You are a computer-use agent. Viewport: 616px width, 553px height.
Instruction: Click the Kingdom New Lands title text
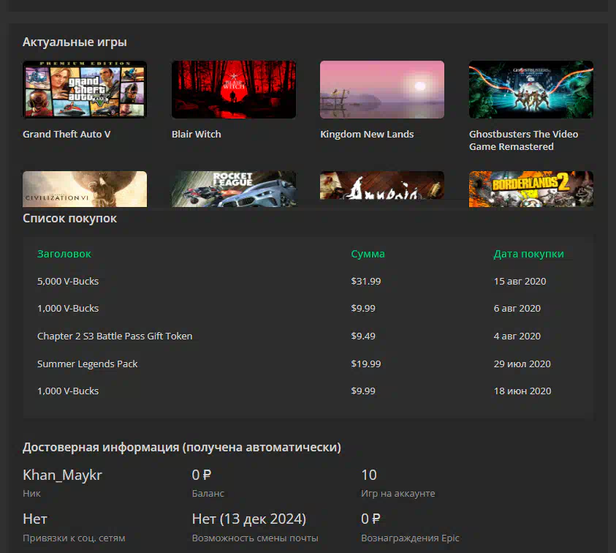point(367,134)
